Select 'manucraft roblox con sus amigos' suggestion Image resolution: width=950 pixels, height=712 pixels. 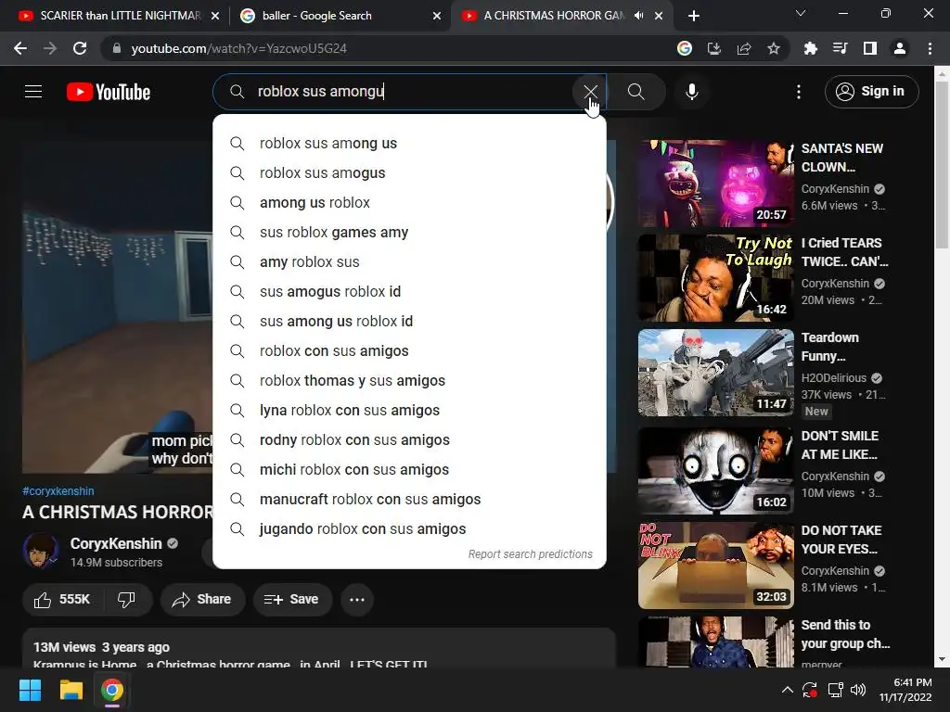coord(409,500)
